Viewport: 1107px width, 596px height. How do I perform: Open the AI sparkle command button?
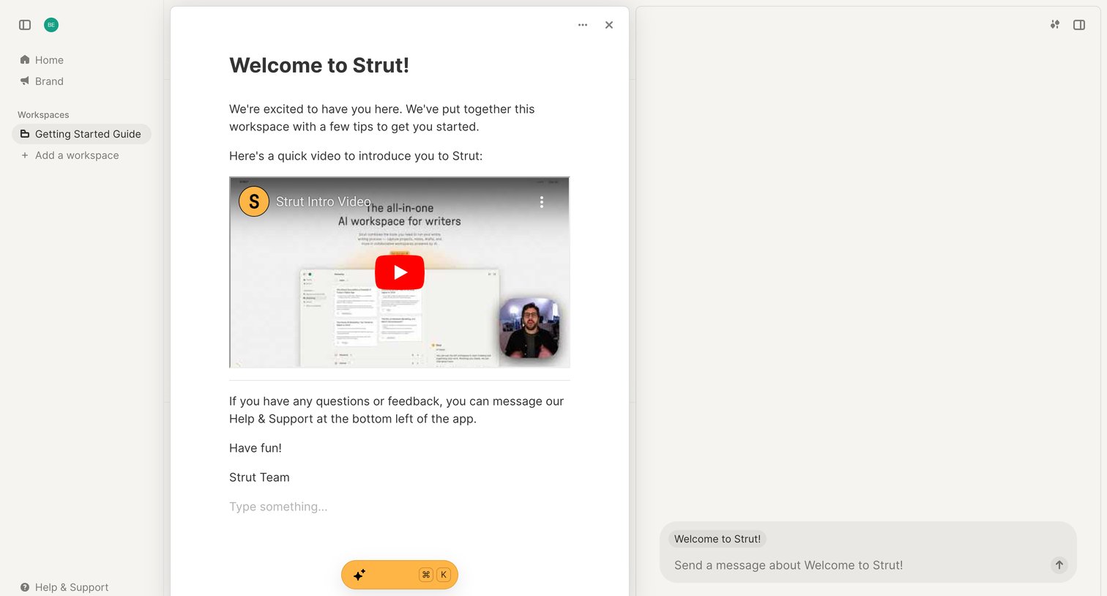click(x=400, y=575)
